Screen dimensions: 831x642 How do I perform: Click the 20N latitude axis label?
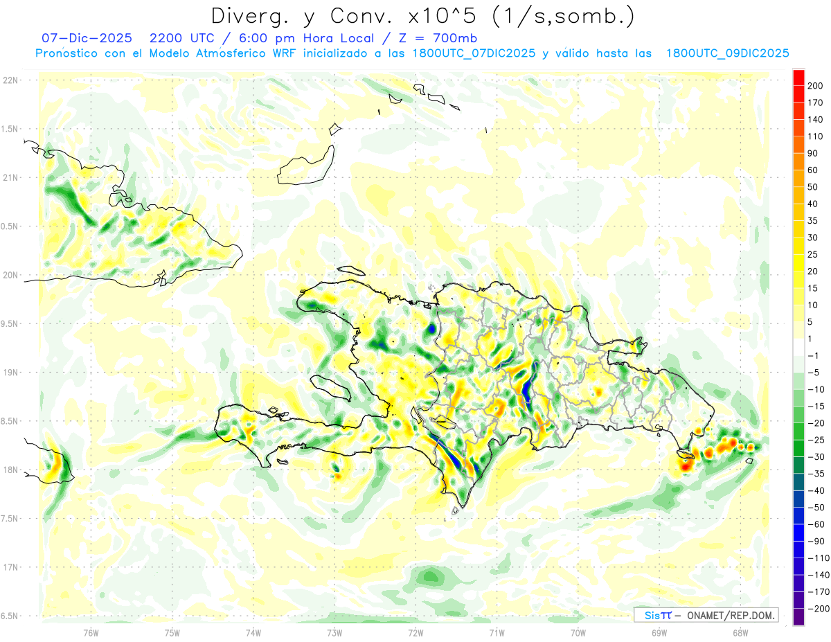(x=10, y=275)
